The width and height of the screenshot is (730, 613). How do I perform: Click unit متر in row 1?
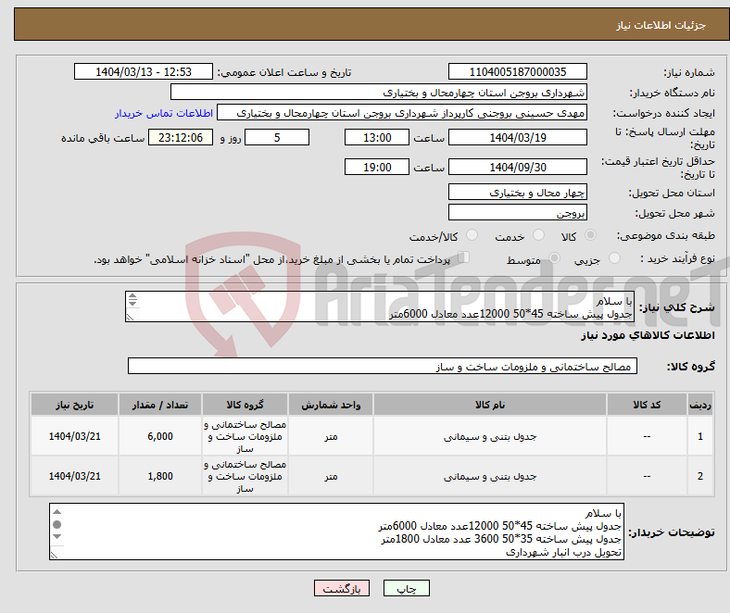(331, 436)
